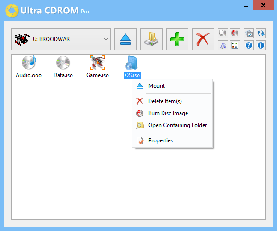277x231 pixels.
Task: Click the four-thumbnail view mode icon
Action: [x=235, y=45]
